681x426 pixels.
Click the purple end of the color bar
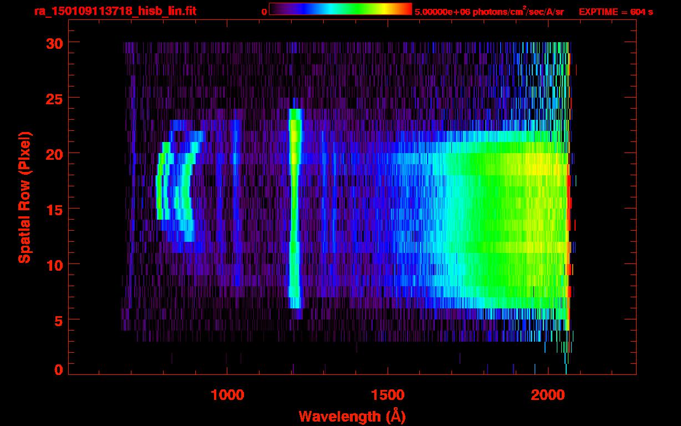(x=276, y=9)
